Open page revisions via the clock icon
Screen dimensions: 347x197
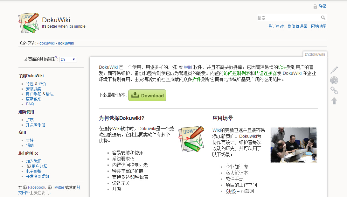coord(334,80)
